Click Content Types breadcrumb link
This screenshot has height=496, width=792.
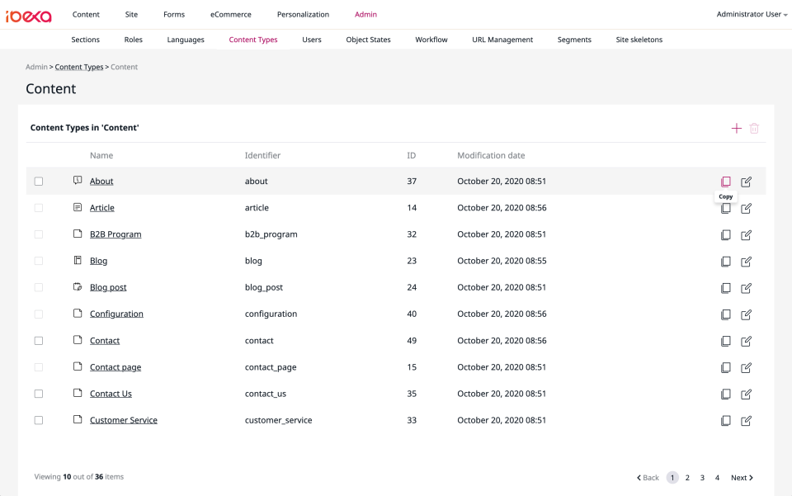(x=79, y=67)
